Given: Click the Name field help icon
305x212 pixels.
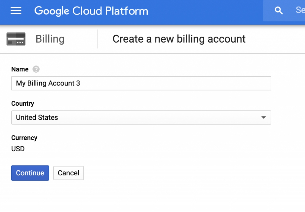Looking at the screenshot, I should tap(36, 69).
